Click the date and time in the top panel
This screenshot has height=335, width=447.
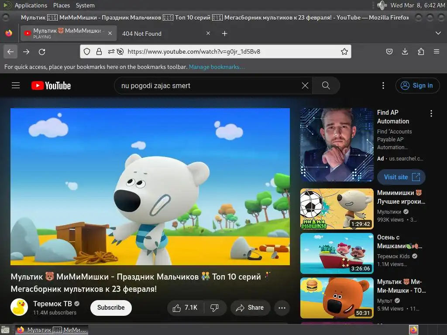(x=417, y=5)
